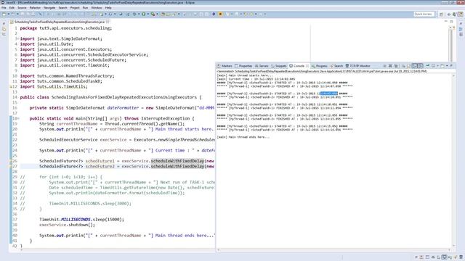Image resolution: width=465 pixels, height=261 pixels.
Task: Click the Open Perspective icon
Action: pyautogui.click(x=442, y=14)
